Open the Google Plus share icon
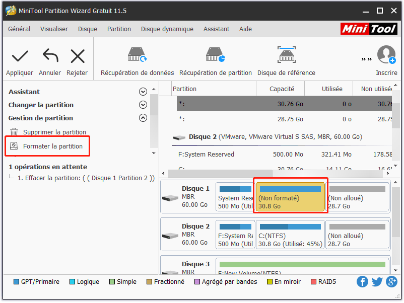404x303 pixels. click(x=391, y=282)
